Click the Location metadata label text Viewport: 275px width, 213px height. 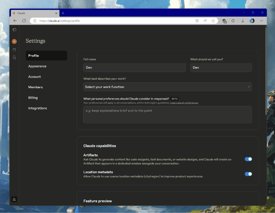point(98,172)
